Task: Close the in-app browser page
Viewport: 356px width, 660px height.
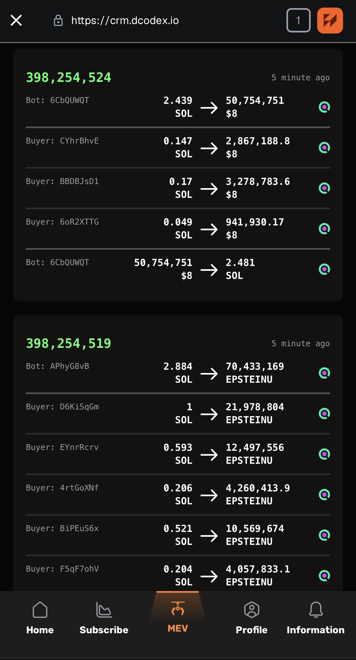Action: coord(16,21)
